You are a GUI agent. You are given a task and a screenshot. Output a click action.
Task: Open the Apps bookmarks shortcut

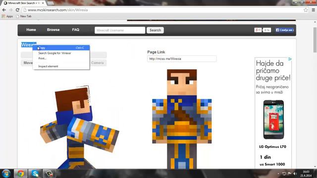point(7,16)
